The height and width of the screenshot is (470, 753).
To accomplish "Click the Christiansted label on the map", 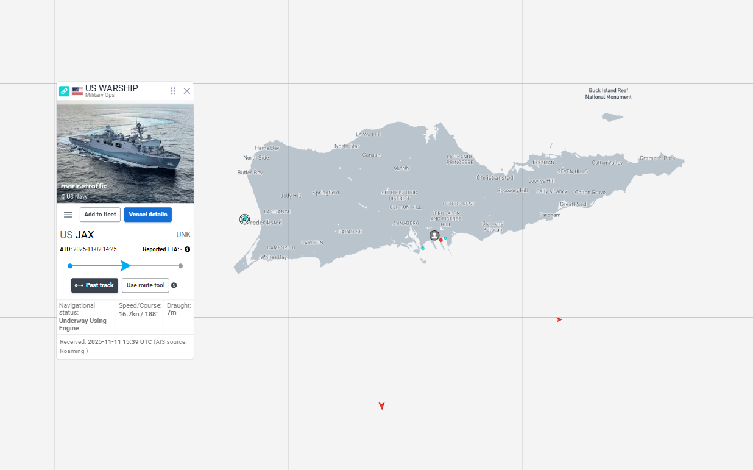I will click(495, 178).
